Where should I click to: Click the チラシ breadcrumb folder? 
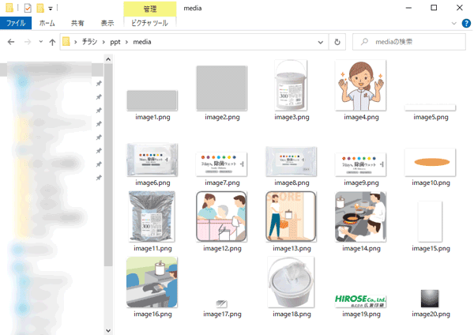88,42
